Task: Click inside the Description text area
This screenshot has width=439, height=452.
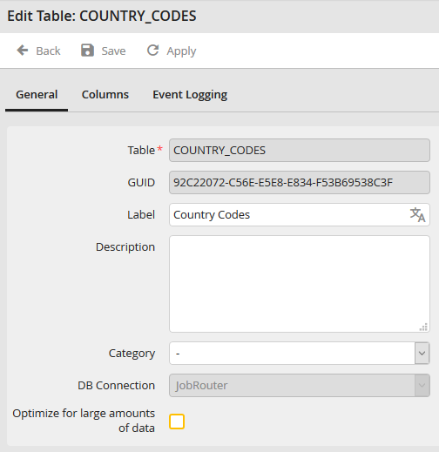Action: tap(300, 284)
